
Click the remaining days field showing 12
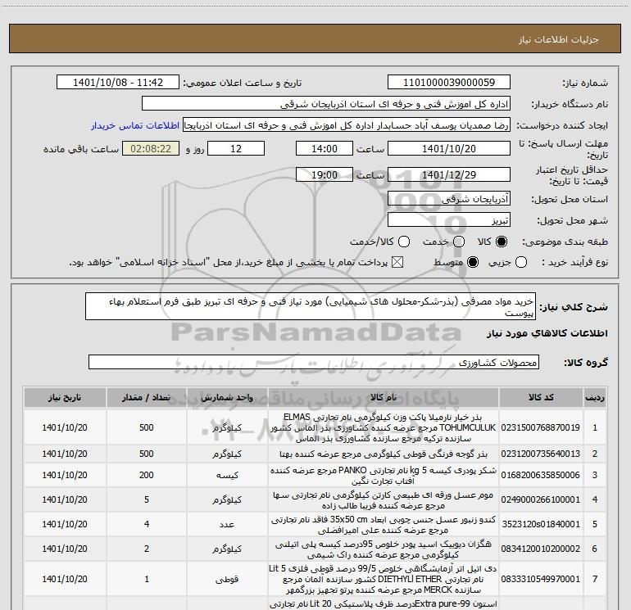click(x=236, y=149)
